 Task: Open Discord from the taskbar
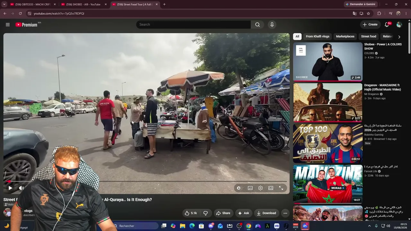tap(211, 226)
